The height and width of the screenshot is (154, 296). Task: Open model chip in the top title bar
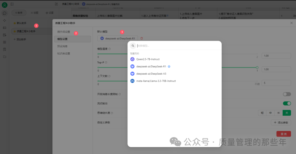point(101,4)
